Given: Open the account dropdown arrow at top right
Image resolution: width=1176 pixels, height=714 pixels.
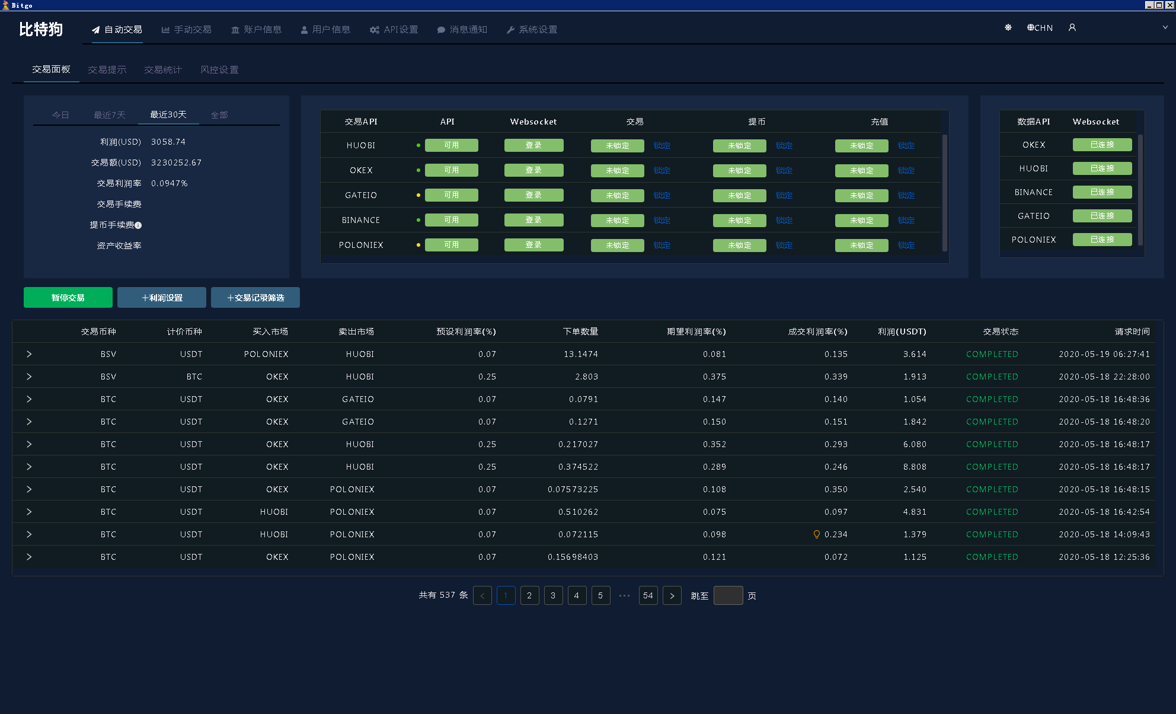Looking at the screenshot, I should click(x=1165, y=27).
